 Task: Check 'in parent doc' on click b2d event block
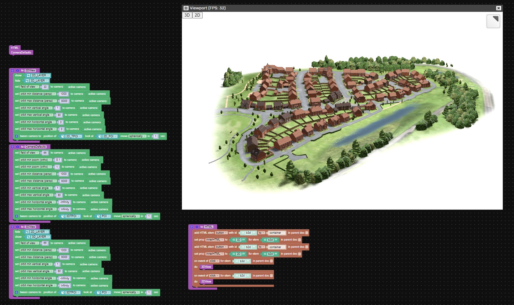point(272,276)
